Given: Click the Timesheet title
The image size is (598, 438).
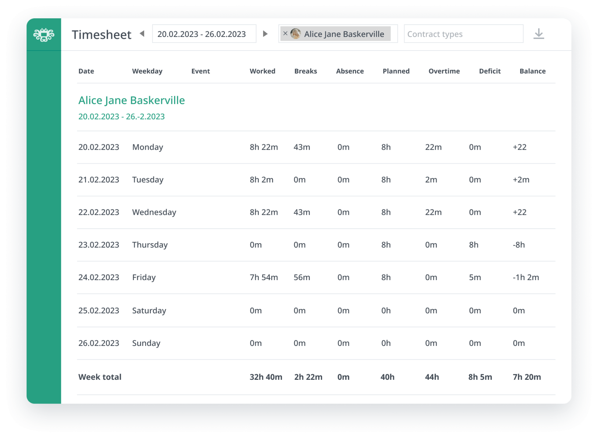Looking at the screenshot, I should (101, 34).
